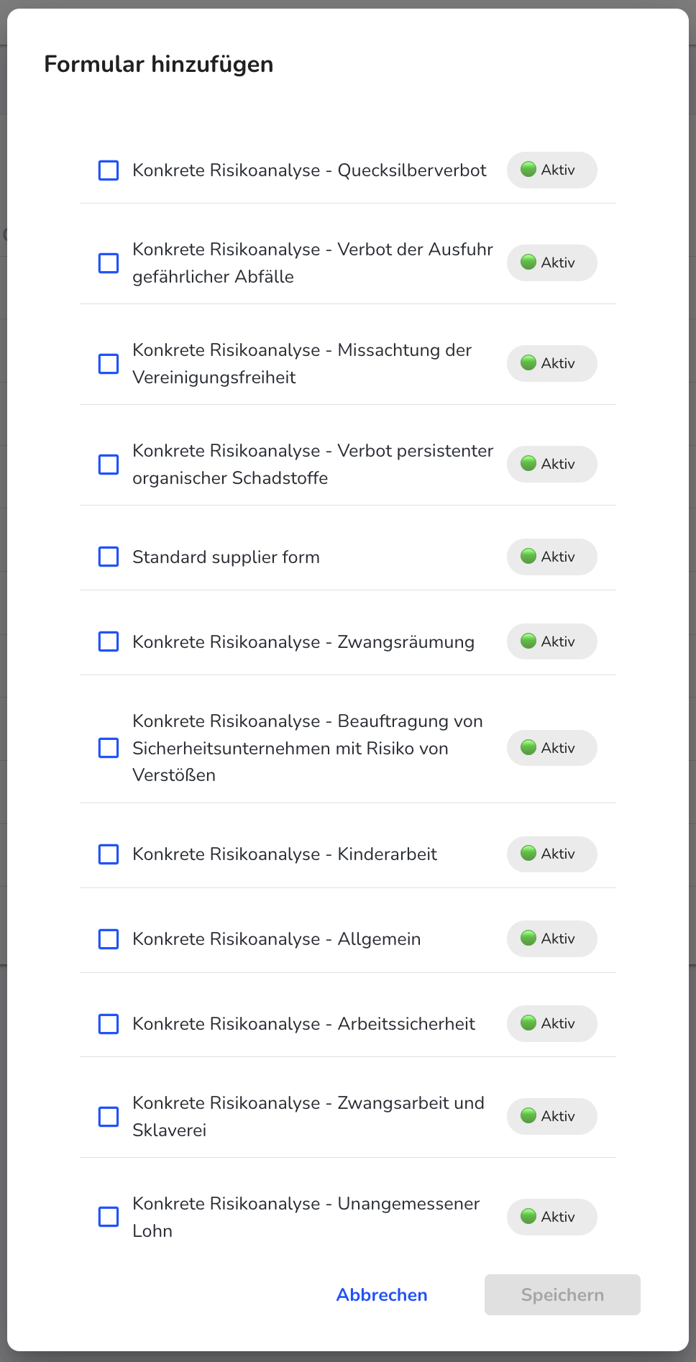Click the green status dot beside Quecksilberverbot
Viewport: 696px width, 1362px height.
click(530, 170)
